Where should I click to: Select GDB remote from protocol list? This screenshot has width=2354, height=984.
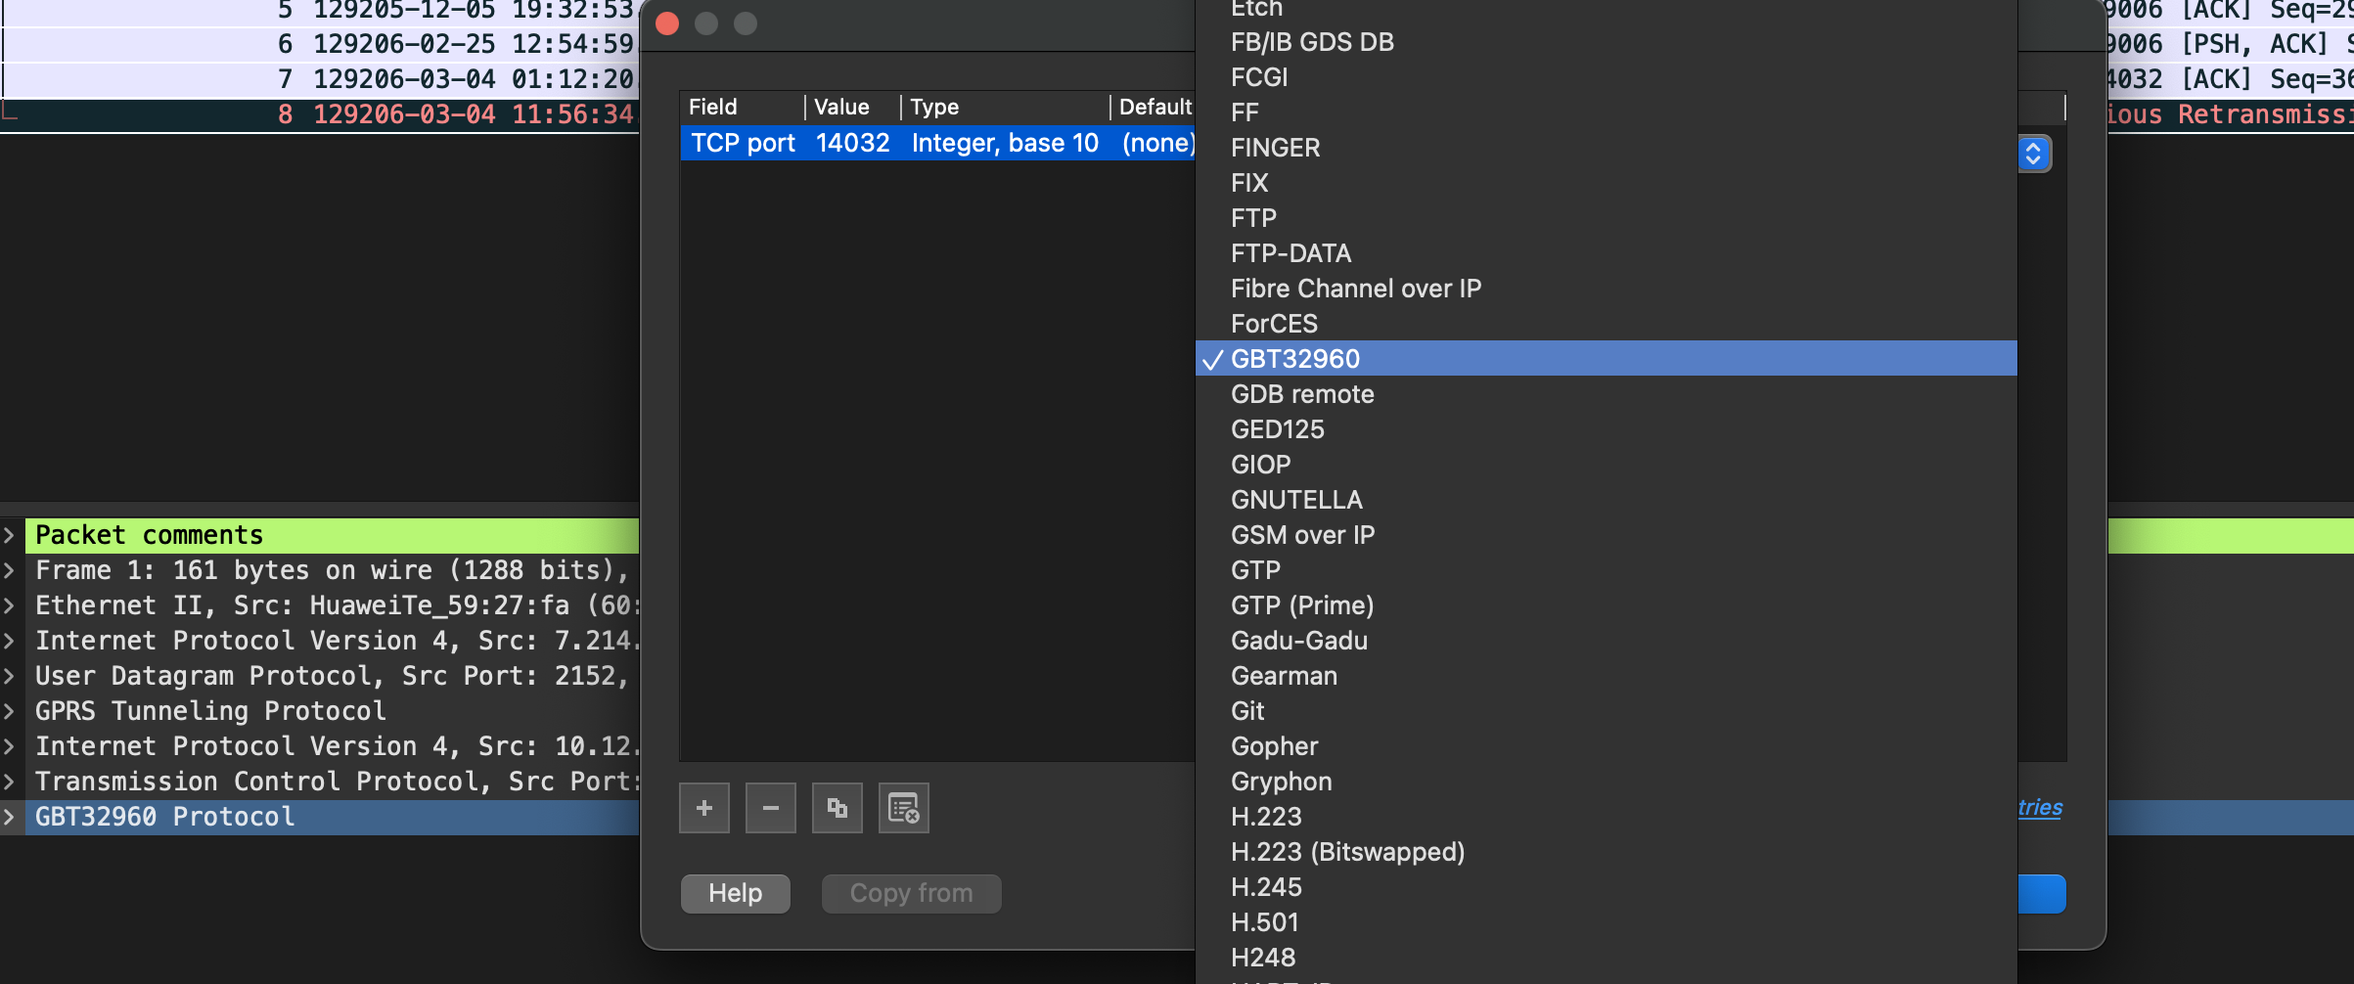pos(1302,394)
